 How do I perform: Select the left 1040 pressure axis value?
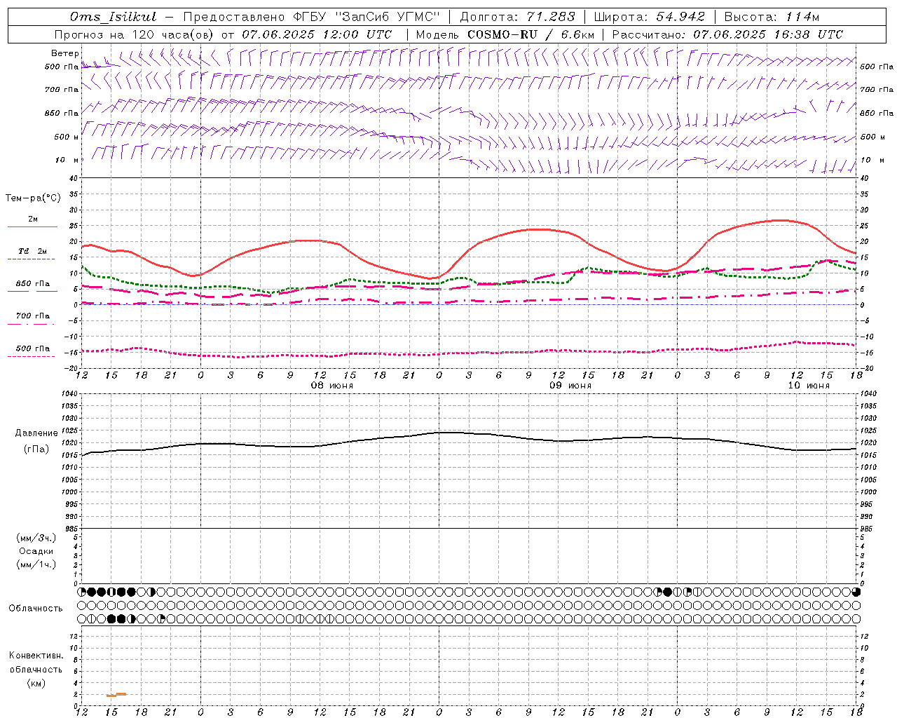(69, 394)
